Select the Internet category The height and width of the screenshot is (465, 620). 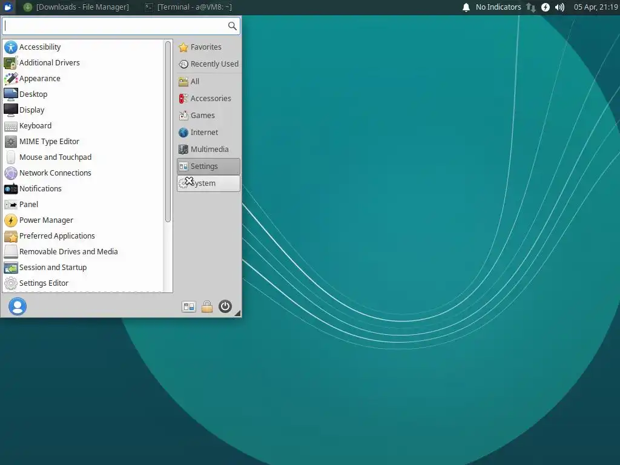coord(208,133)
